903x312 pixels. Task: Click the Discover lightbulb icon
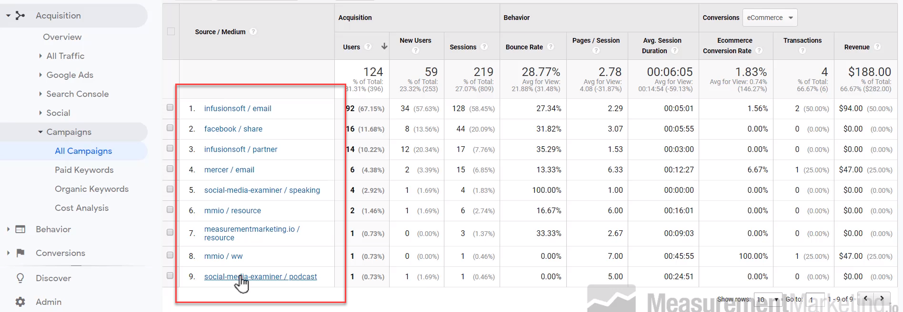pos(20,278)
